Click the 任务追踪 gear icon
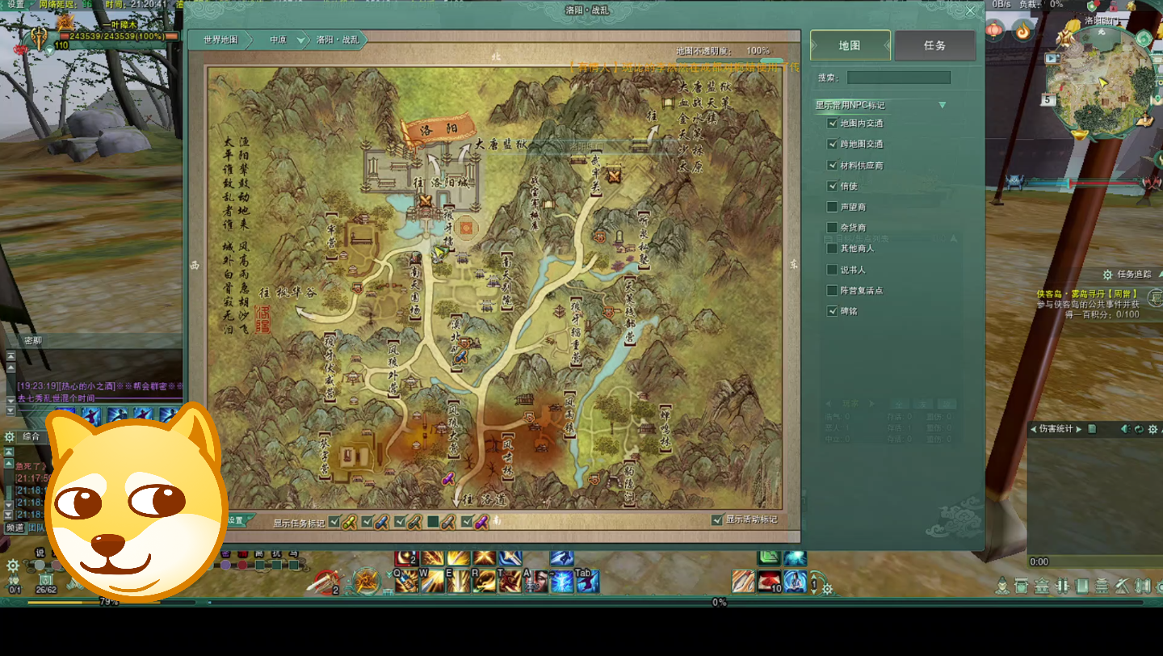1163x656 pixels. (x=1107, y=275)
